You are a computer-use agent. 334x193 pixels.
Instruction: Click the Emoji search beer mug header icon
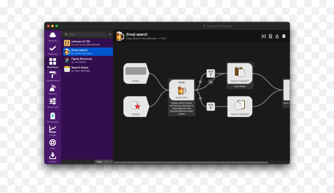click(120, 36)
